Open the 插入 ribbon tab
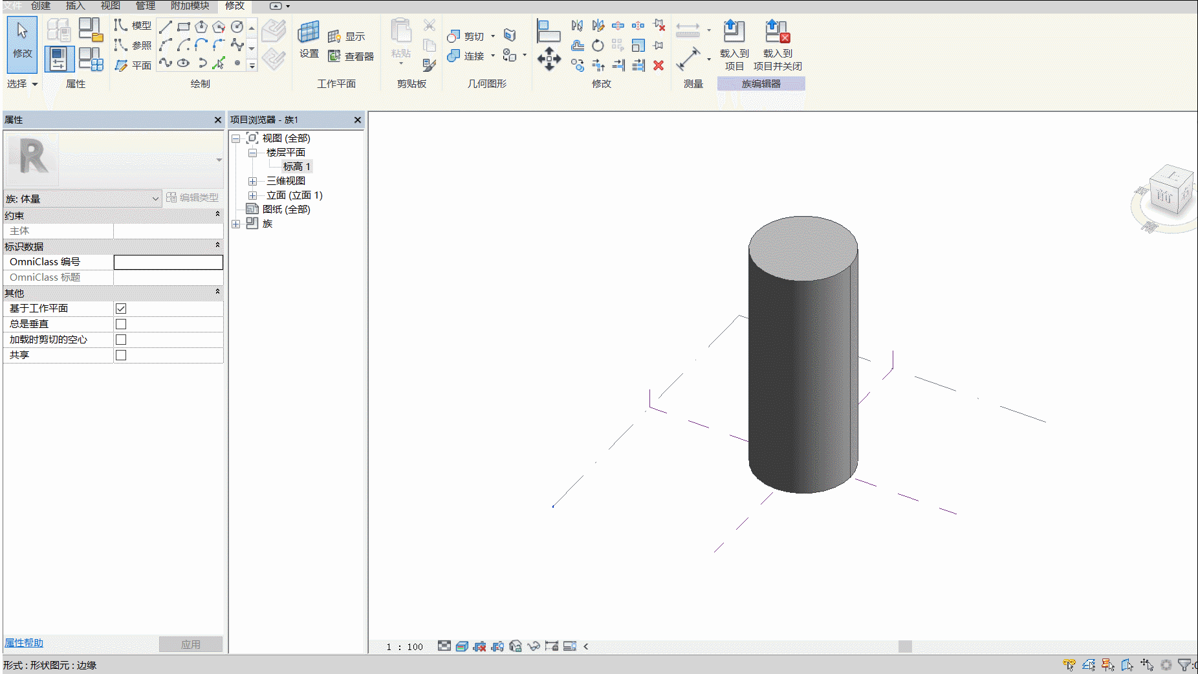 [76, 6]
